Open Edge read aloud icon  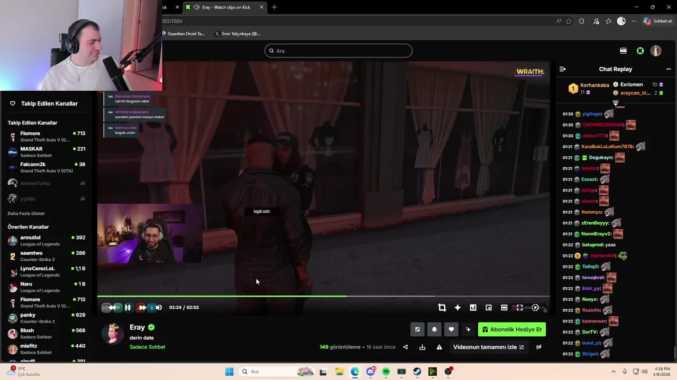(559, 21)
